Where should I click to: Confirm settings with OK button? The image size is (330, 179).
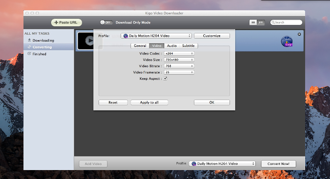click(212, 102)
